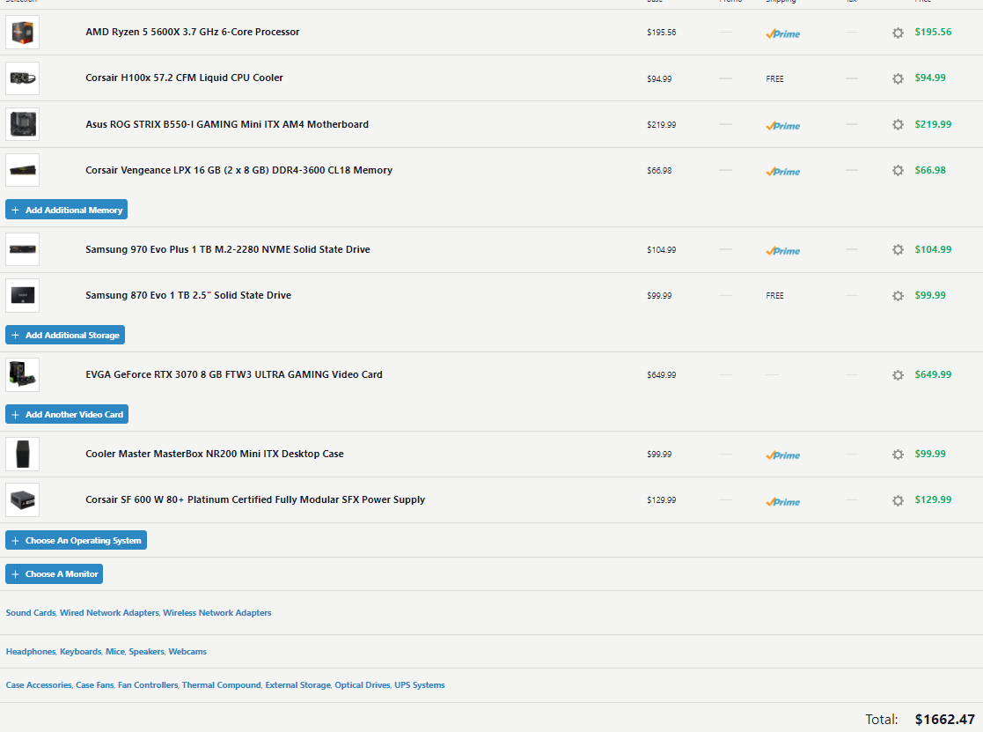Viewport: 983px width, 732px height.
Task: Click Choose An Operating System button
Action: (76, 540)
